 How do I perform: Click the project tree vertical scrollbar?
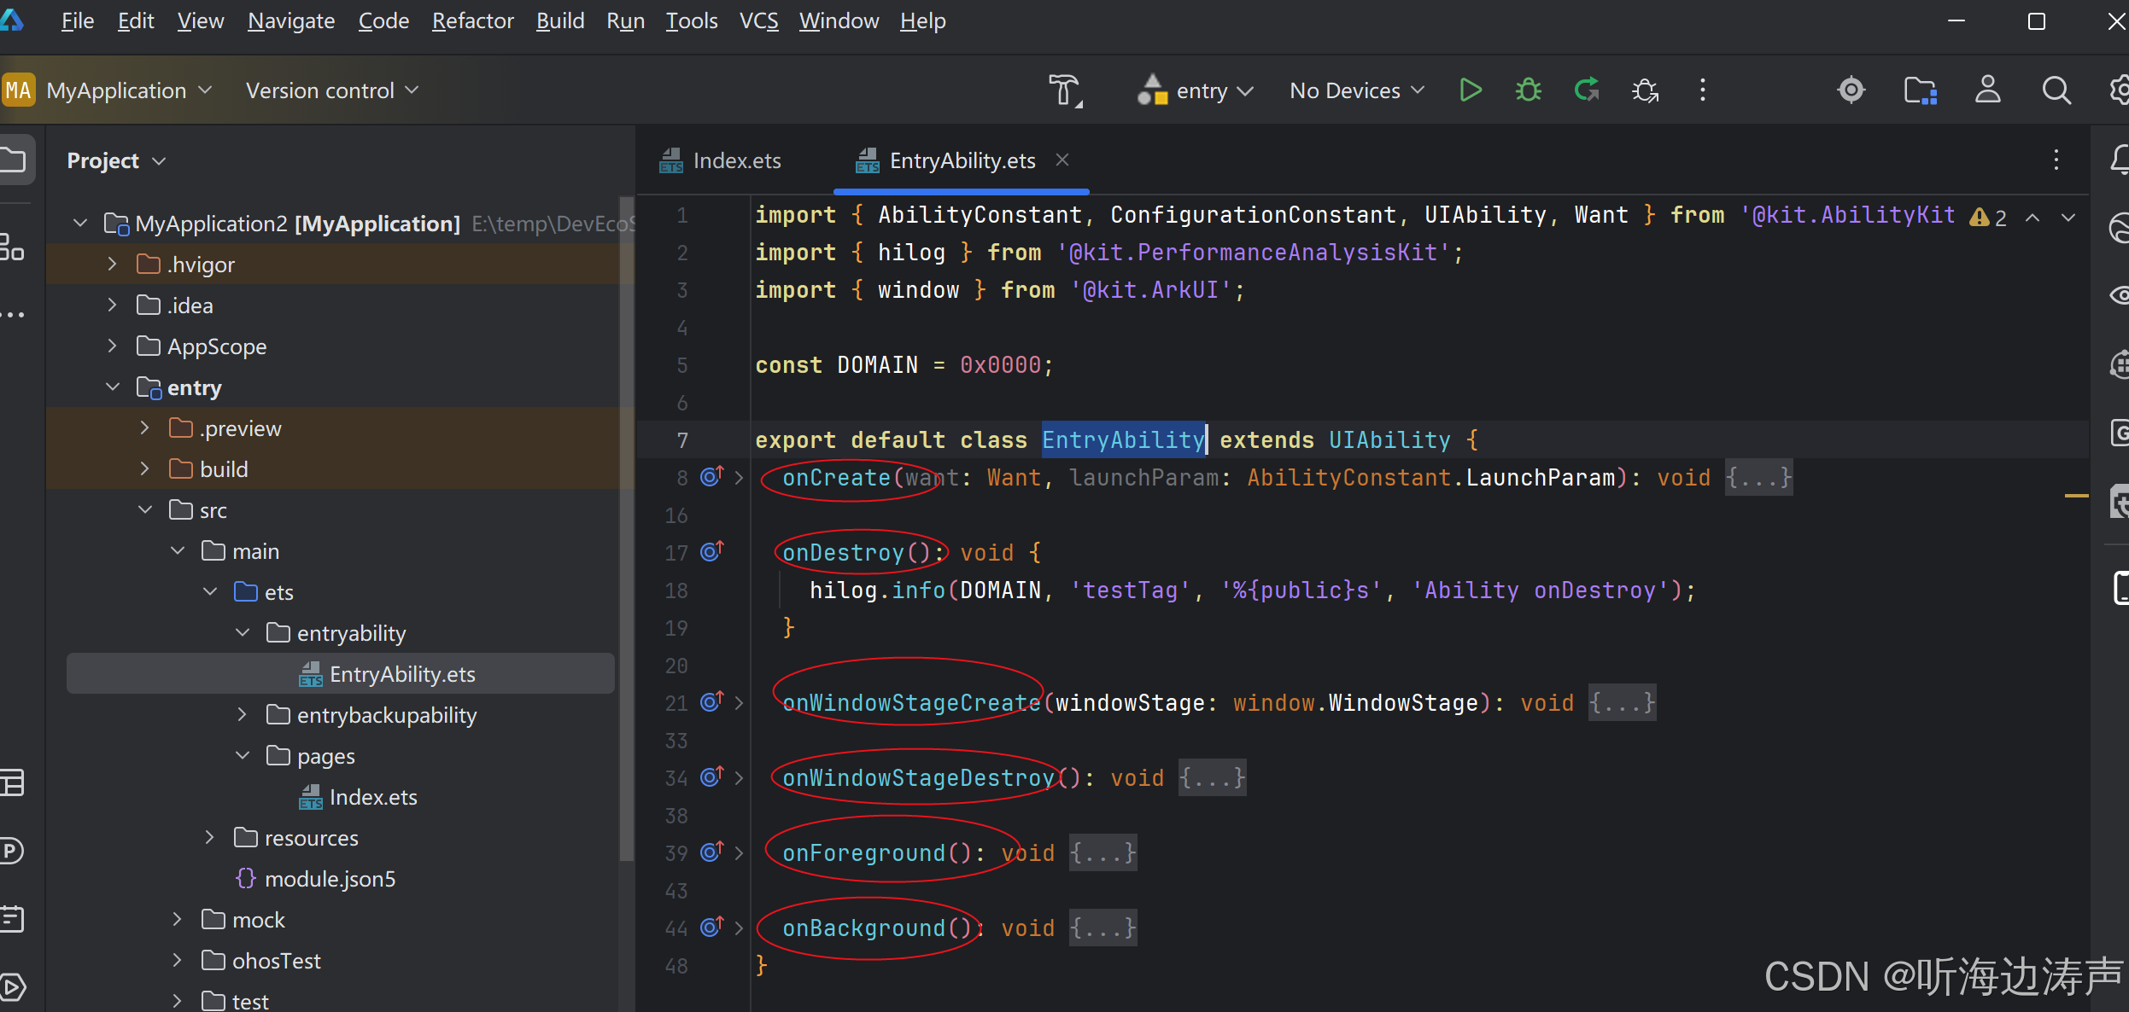tap(626, 529)
